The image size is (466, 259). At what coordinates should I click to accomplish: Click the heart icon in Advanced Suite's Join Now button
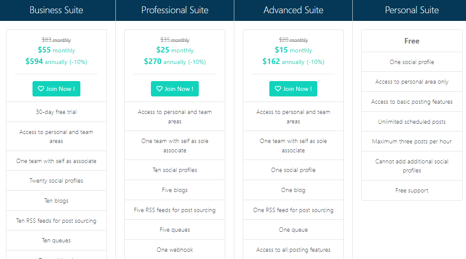(278, 89)
